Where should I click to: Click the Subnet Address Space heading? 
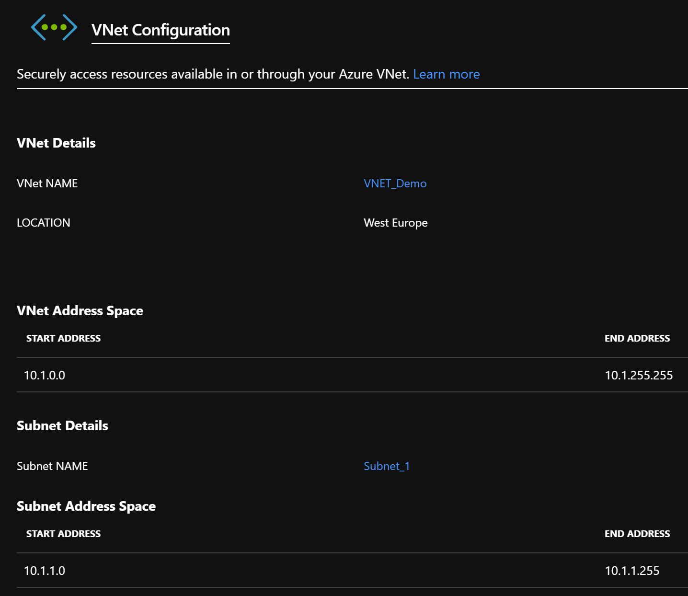86,506
